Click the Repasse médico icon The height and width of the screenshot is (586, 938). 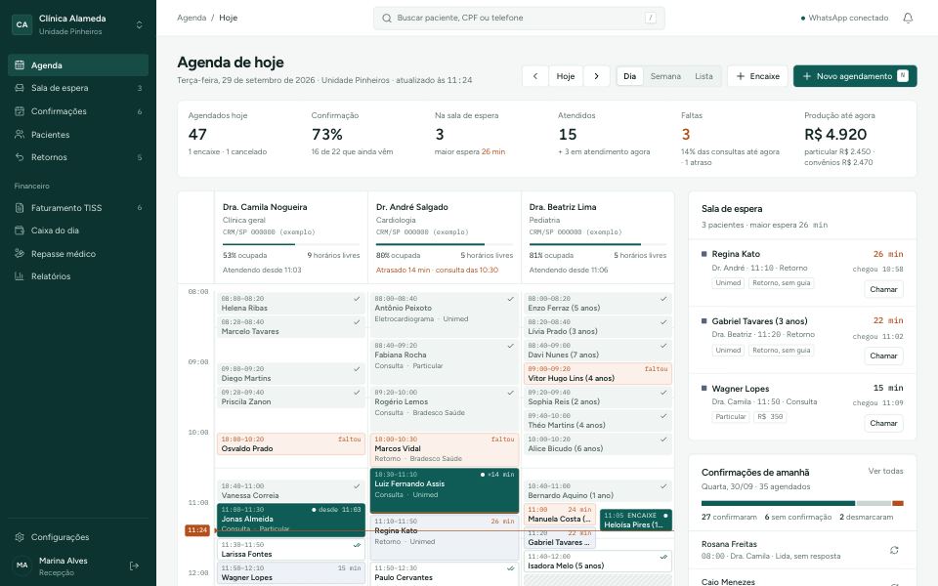click(x=20, y=254)
